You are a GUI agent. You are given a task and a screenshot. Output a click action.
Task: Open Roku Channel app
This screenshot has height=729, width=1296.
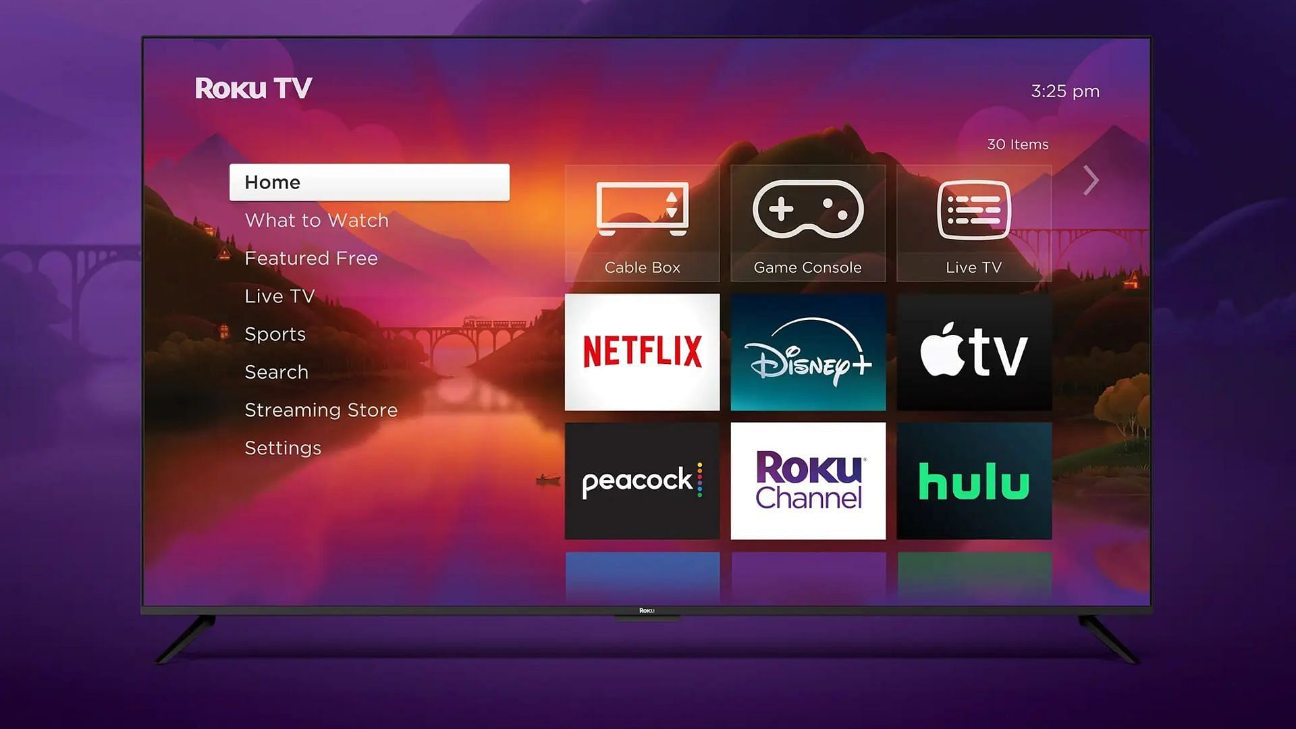click(x=807, y=480)
